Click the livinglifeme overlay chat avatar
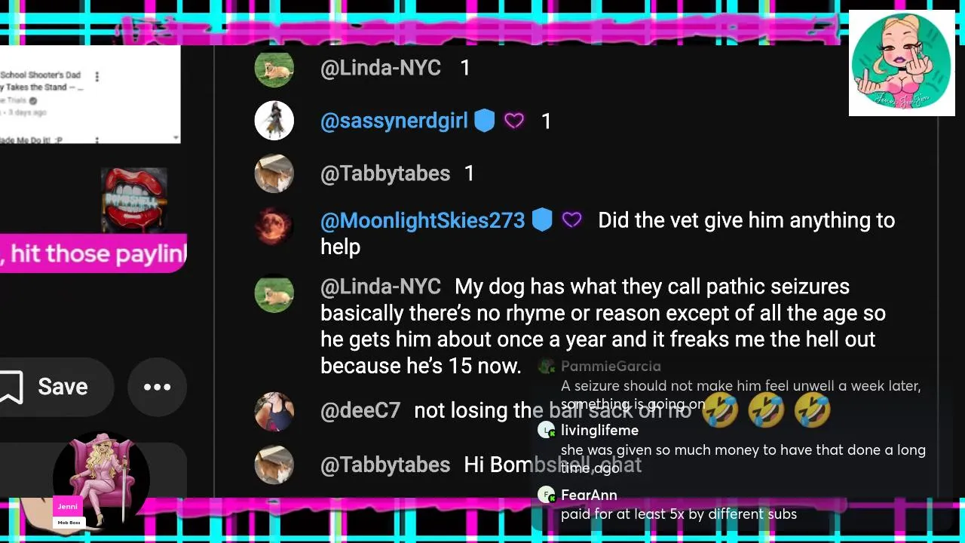The height and width of the screenshot is (543, 965). pyautogui.click(x=547, y=430)
